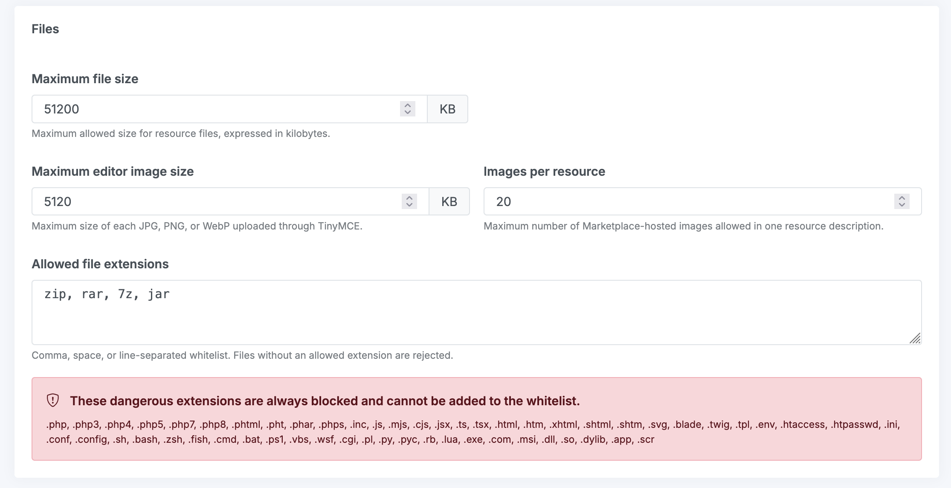Click the Maximum editor image size label

(x=113, y=171)
